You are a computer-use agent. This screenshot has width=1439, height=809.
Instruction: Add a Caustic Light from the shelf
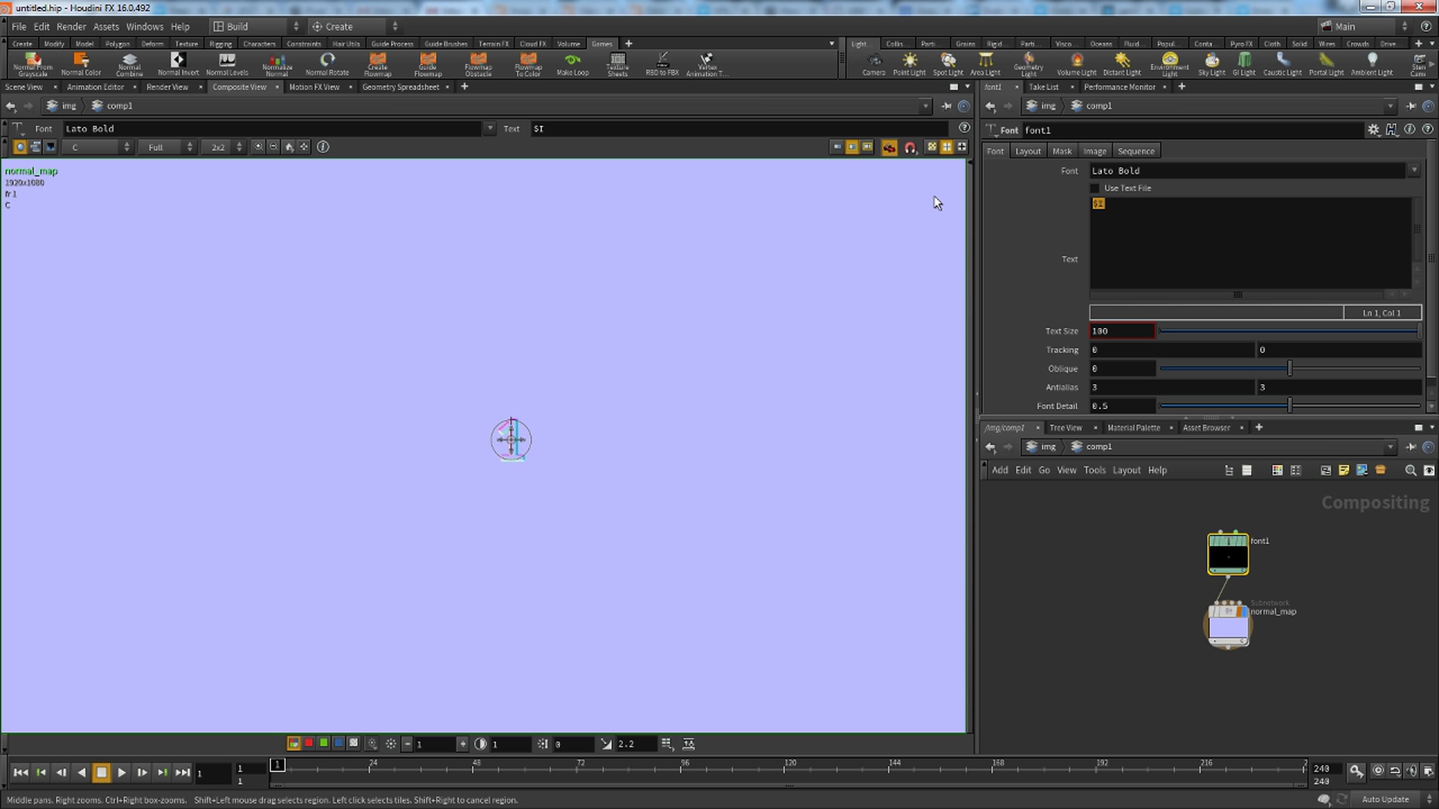point(1283,64)
